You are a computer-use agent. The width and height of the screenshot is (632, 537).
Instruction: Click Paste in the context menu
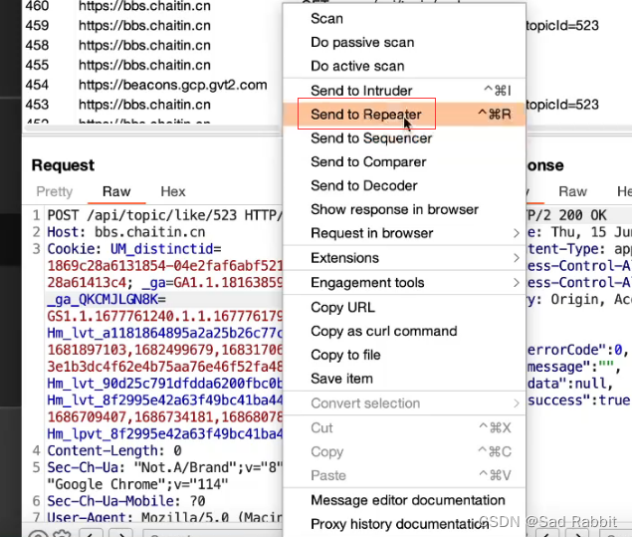tap(404, 475)
